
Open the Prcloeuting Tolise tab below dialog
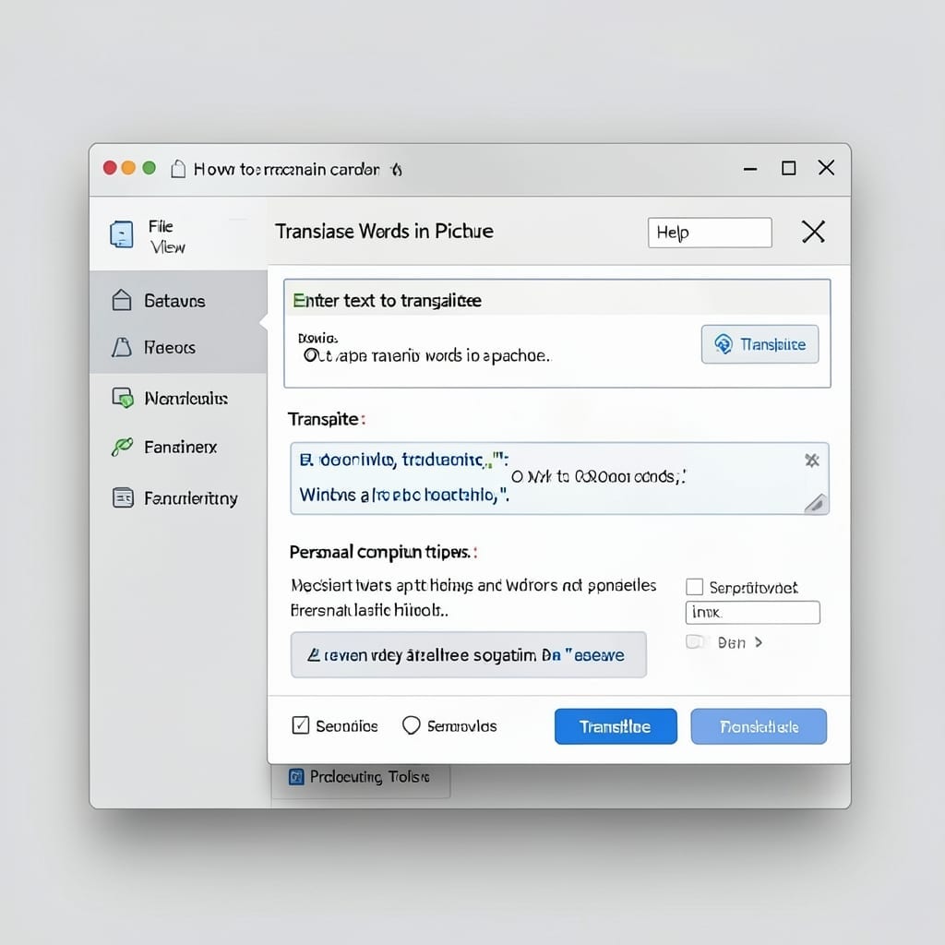point(361,779)
